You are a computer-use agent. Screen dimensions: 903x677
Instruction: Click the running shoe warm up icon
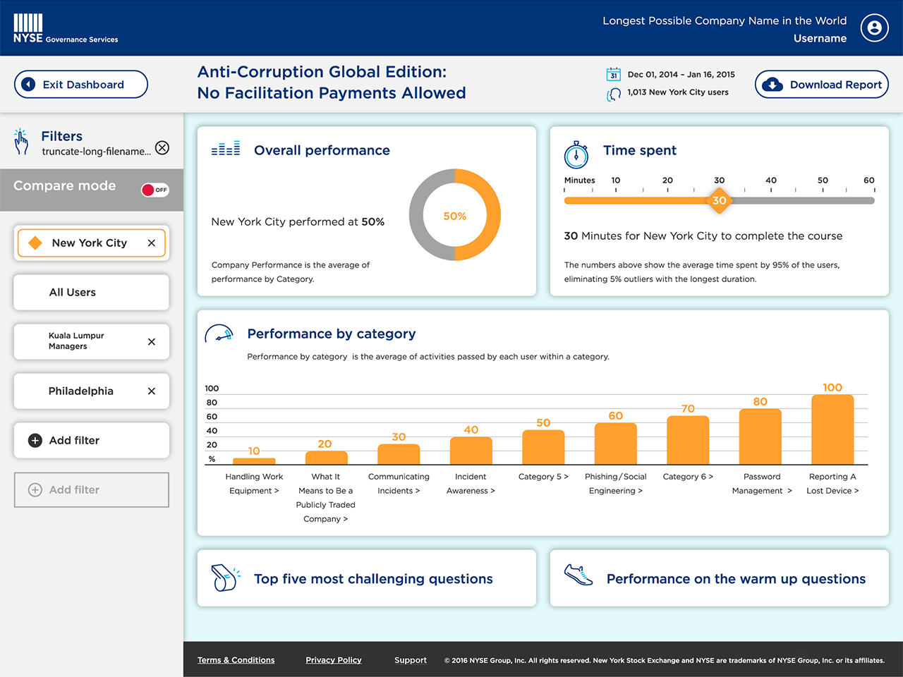(x=578, y=575)
